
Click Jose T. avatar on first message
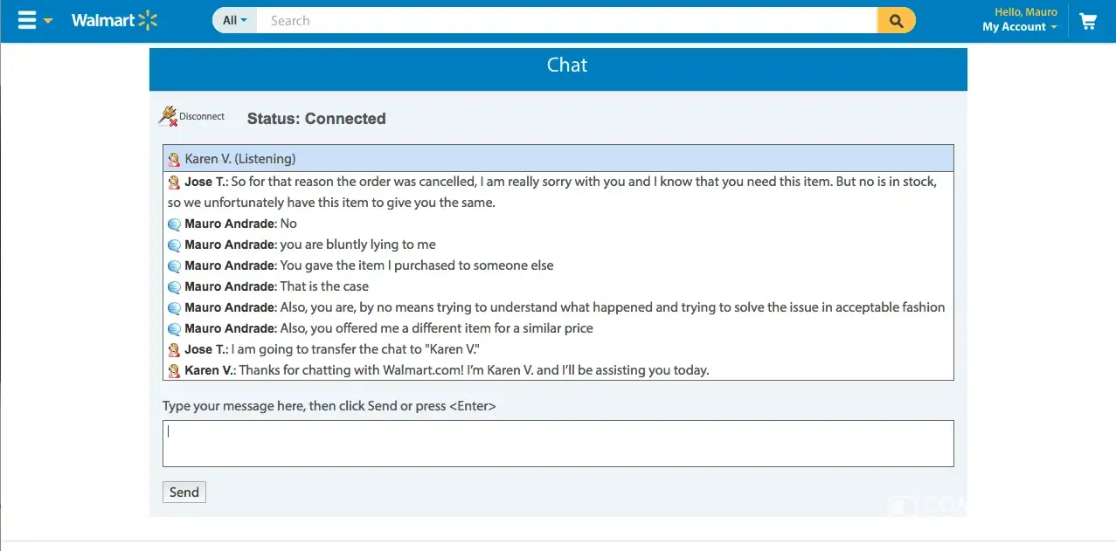coord(174,183)
